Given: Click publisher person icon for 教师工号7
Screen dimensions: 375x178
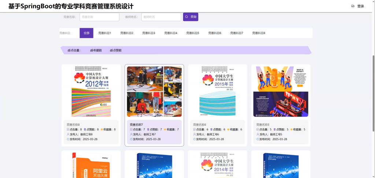Looking at the screenshot, I should tap(131, 135).
